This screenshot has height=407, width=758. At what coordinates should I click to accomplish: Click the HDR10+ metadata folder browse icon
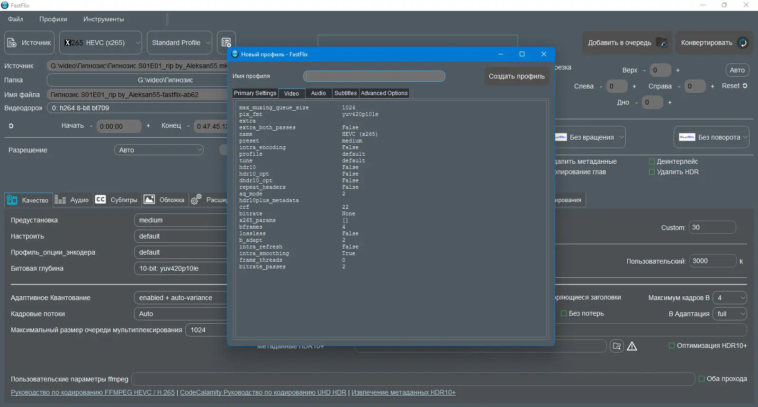coord(616,346)
